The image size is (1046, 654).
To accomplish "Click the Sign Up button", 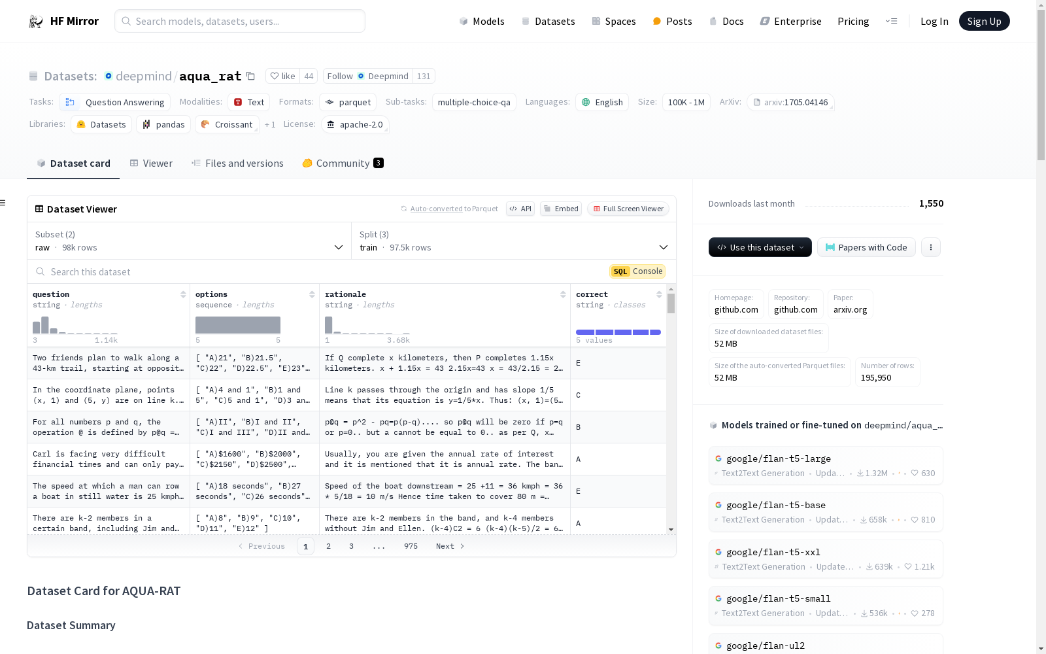I will tap(984, 21).
